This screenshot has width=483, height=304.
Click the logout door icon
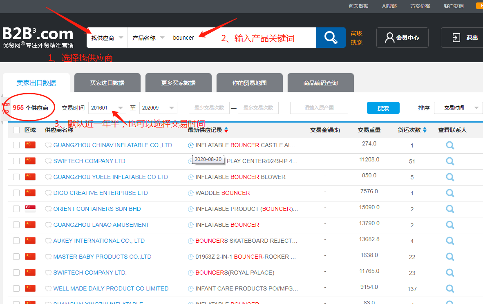pos(456,38)
